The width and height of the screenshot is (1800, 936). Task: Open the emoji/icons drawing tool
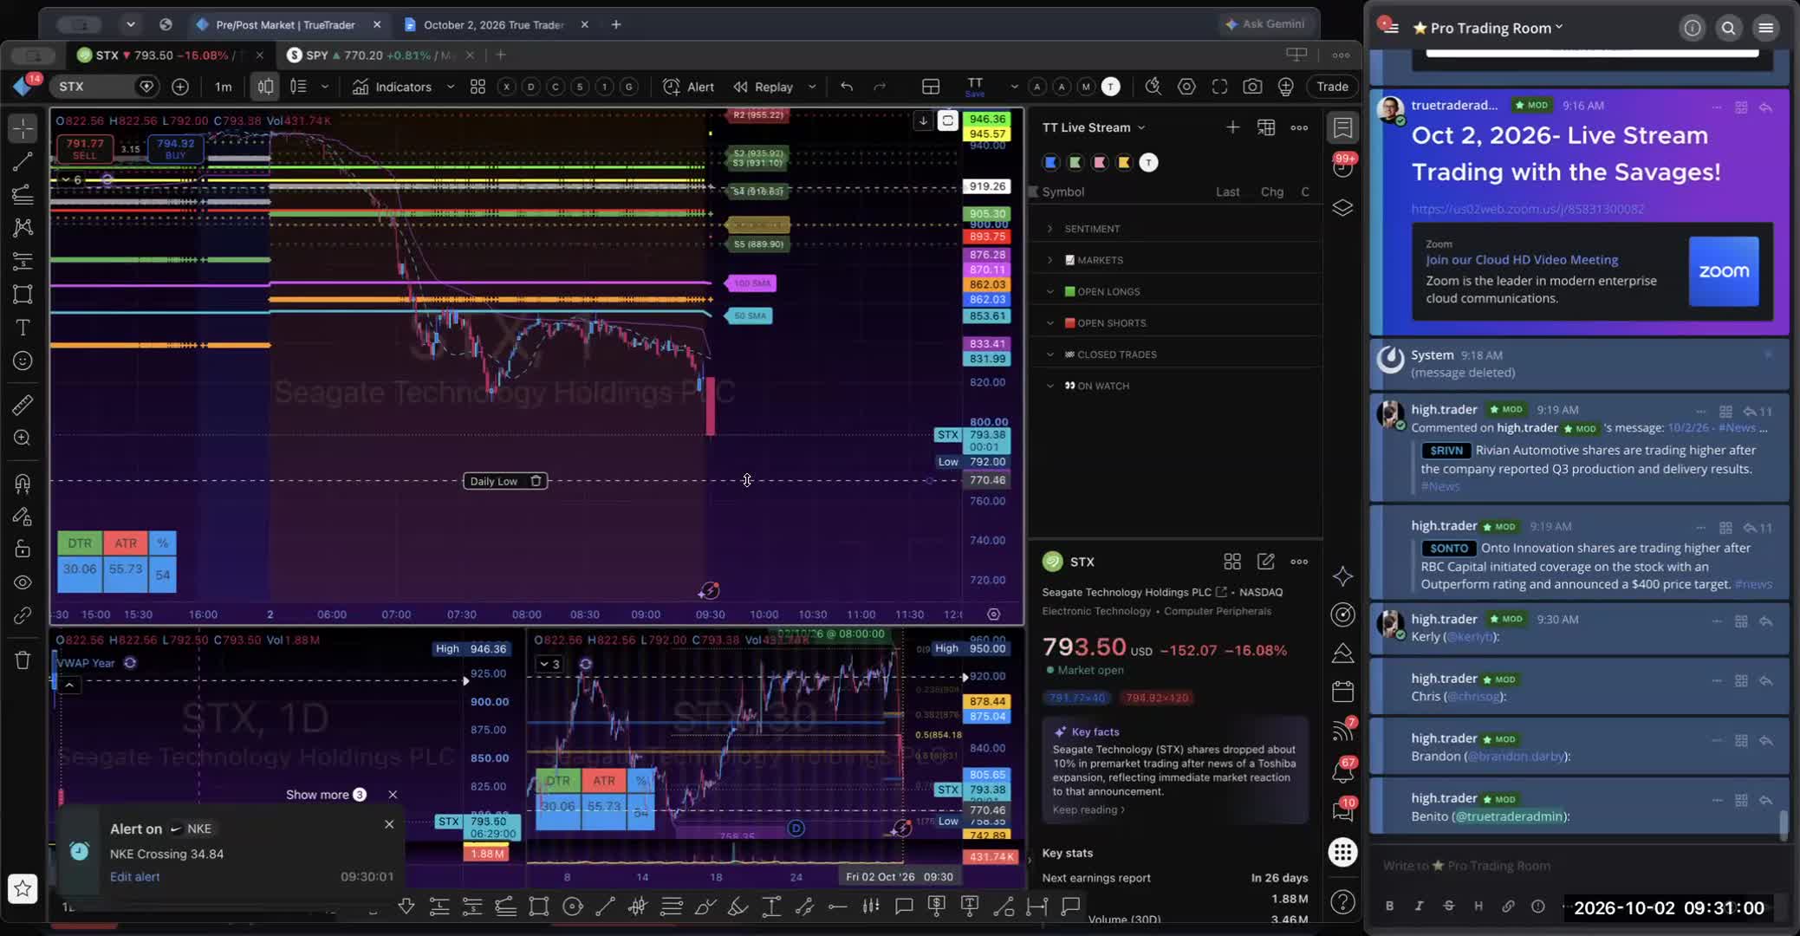click(x=23, y=361)
